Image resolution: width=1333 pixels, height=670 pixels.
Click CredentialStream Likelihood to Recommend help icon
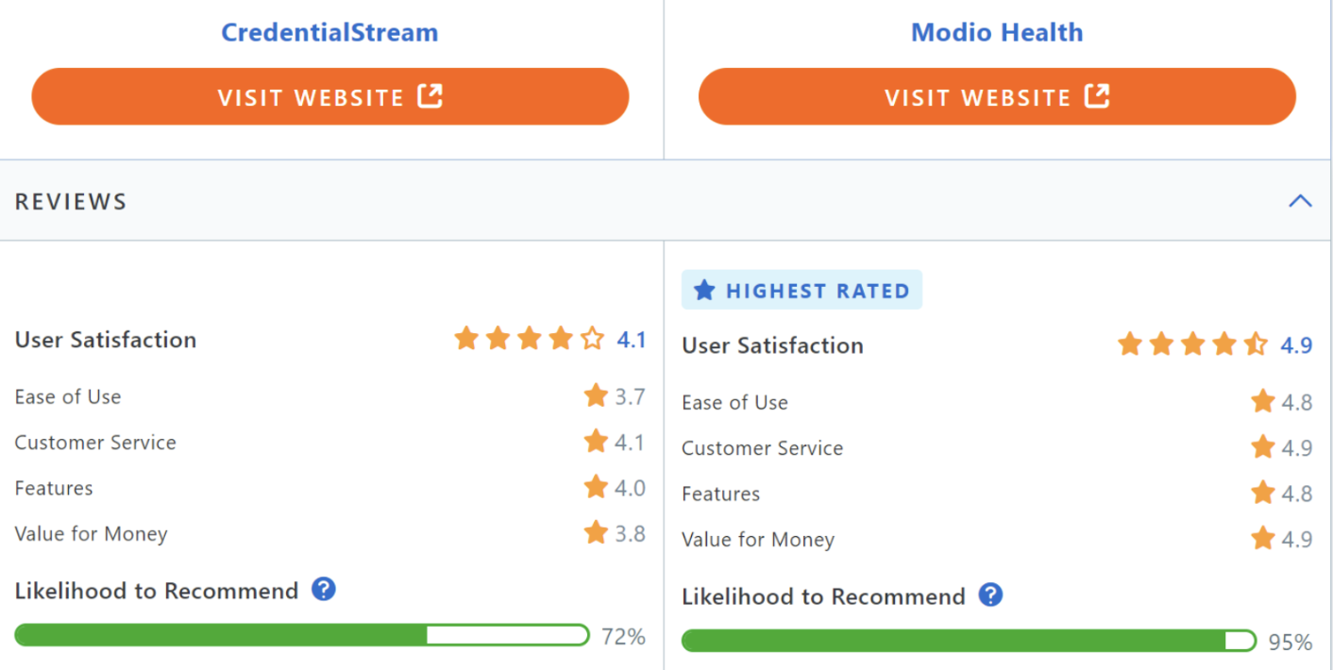pos(324,590)
